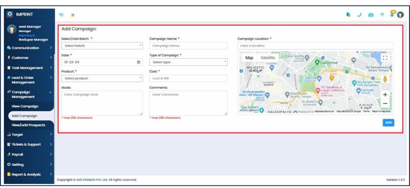The height and width of the screenshot is (188, 410).
Task: Open the Type of Campaign dropdown
Action: pyautogui.click(x=188, y=62)
